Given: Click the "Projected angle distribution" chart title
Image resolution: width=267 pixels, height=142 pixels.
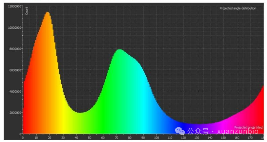Looking at the screenshot, I should point(238,8).
